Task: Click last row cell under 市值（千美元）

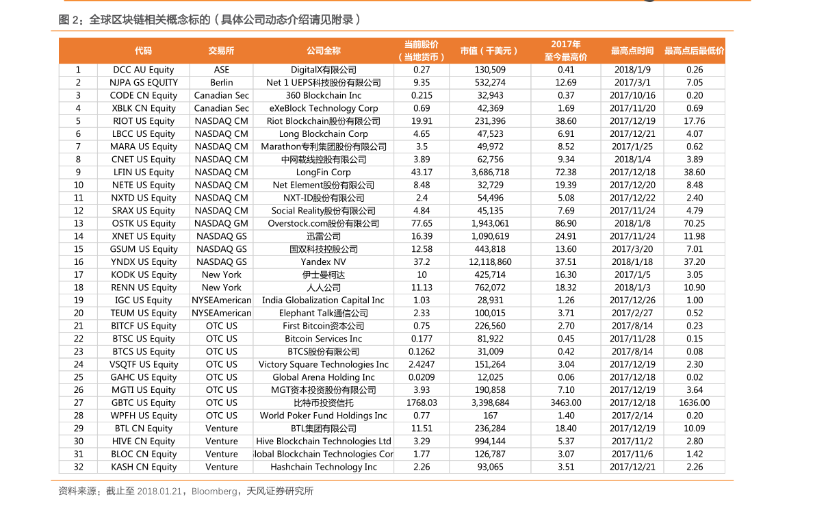Action: click(x=490, y=467)
